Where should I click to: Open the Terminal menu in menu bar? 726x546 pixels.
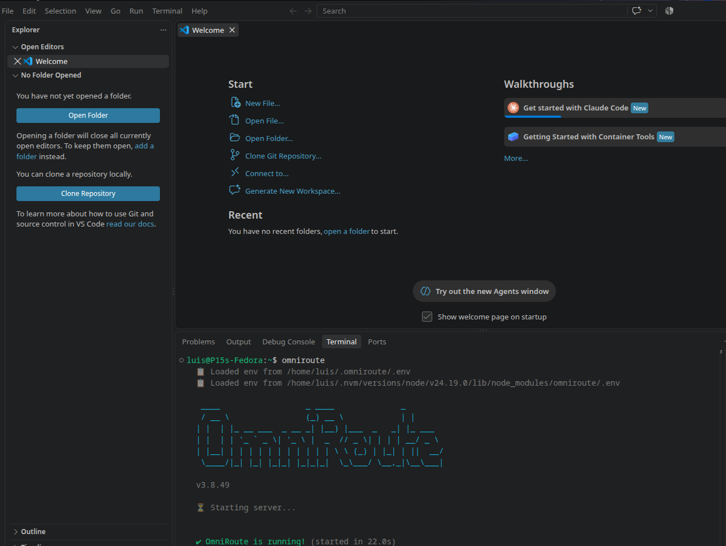tap(167, 11)
